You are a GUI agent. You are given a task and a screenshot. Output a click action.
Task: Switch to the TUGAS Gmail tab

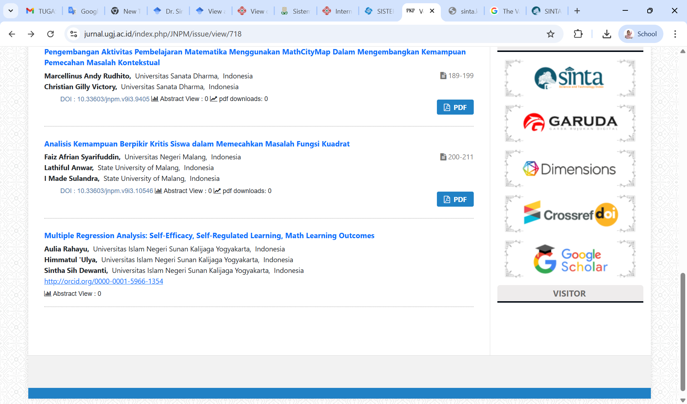pyautogui.click(x=41, y=11)
